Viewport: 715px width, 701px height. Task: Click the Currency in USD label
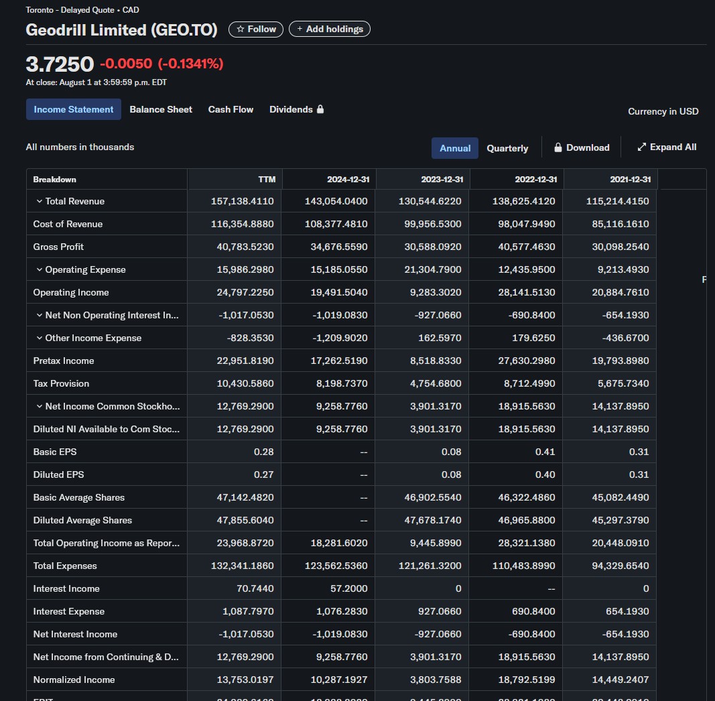point(663,111)
